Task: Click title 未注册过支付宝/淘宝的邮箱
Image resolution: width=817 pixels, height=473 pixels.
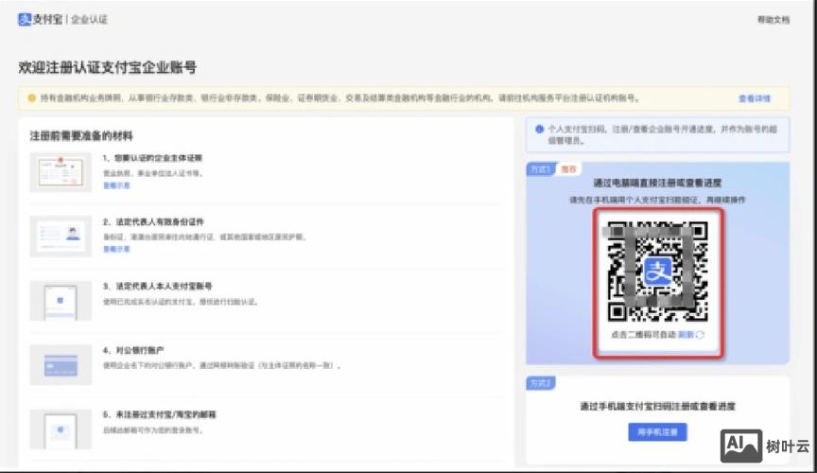Action: point(159,414)
